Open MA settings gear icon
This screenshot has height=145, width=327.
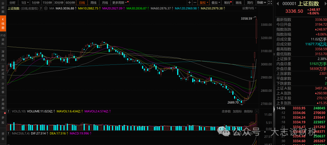coord(45,8)
